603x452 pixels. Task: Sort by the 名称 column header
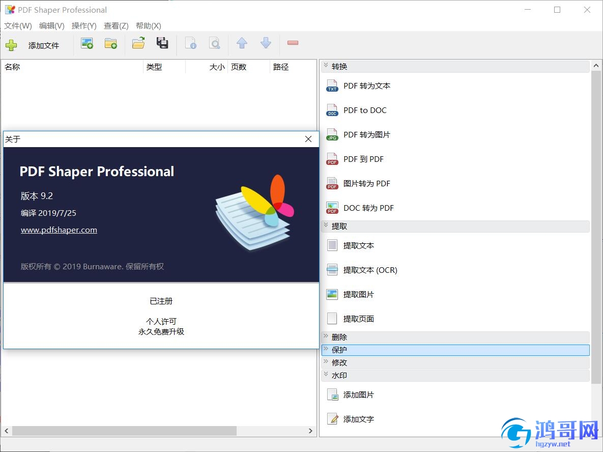pyautogui.click(x=72, y=67)
